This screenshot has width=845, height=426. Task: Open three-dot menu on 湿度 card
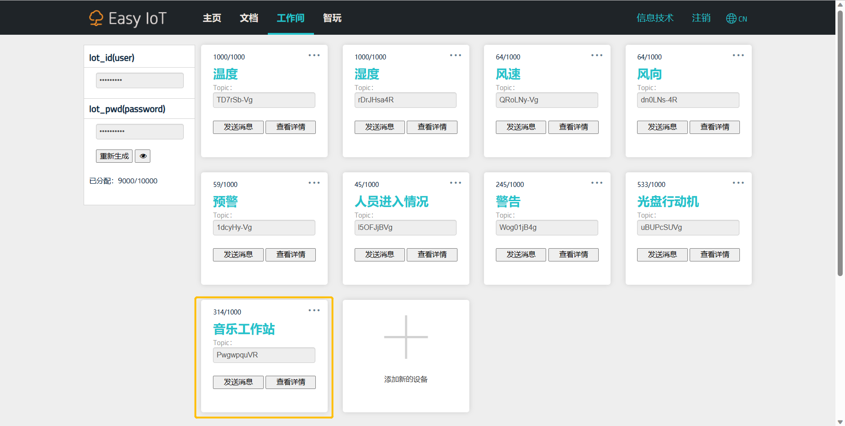tap(455, 55)
